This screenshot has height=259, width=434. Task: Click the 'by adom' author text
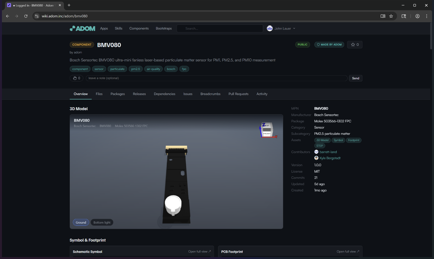point(76,52)
